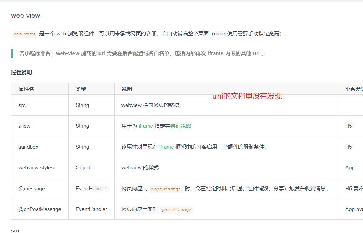Image resolution: width=363 pixels, height=233 pixels.
Task: Select the webview-styles attribute name cell
Action: point(36,168)
